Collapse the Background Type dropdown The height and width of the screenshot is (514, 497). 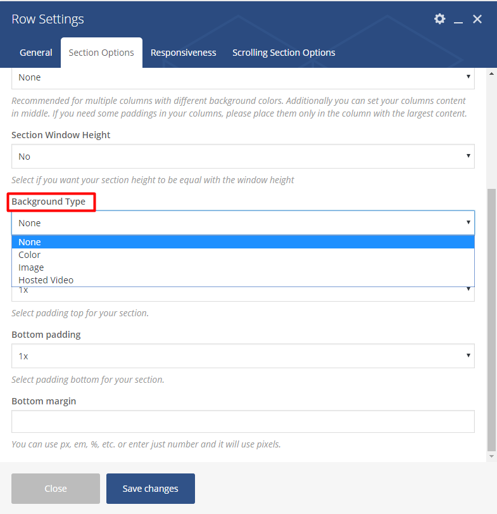243,223
